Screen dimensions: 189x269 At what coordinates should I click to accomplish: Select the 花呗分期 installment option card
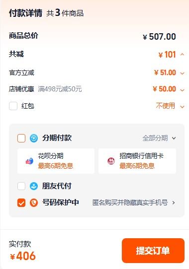click(56, 161)
